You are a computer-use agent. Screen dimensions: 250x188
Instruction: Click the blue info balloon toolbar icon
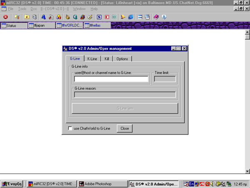coord(164,17)
